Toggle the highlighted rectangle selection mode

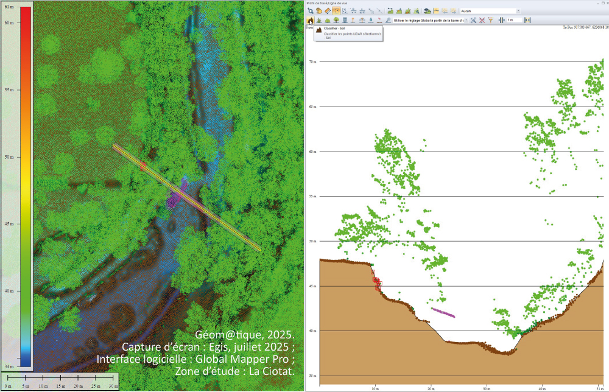[336, 10]
